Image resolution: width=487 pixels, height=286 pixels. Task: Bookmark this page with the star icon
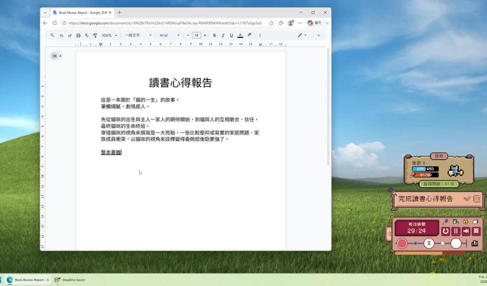pos(272,23)
